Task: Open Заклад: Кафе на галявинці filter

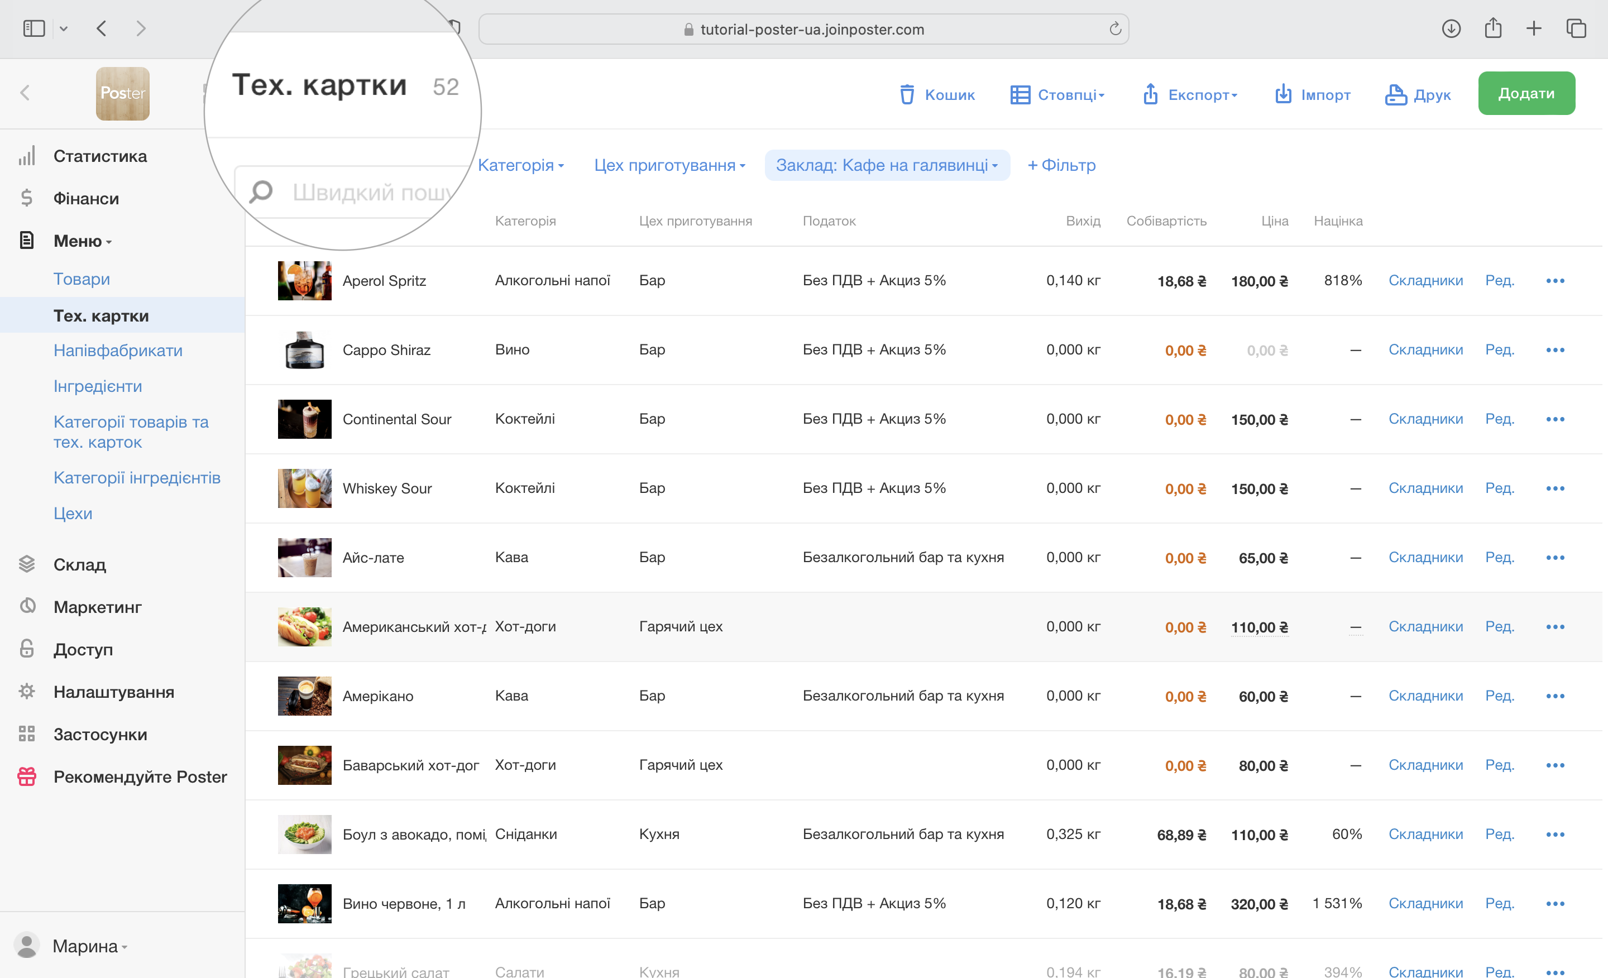Action: pos(886,165)
